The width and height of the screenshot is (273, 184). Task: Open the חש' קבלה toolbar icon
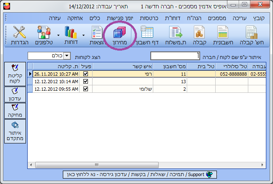(251, 36)
